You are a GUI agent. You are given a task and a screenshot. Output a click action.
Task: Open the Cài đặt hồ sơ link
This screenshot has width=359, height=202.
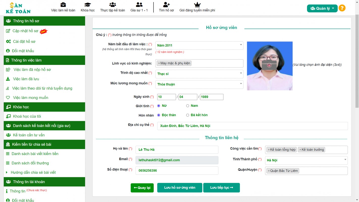24,41
